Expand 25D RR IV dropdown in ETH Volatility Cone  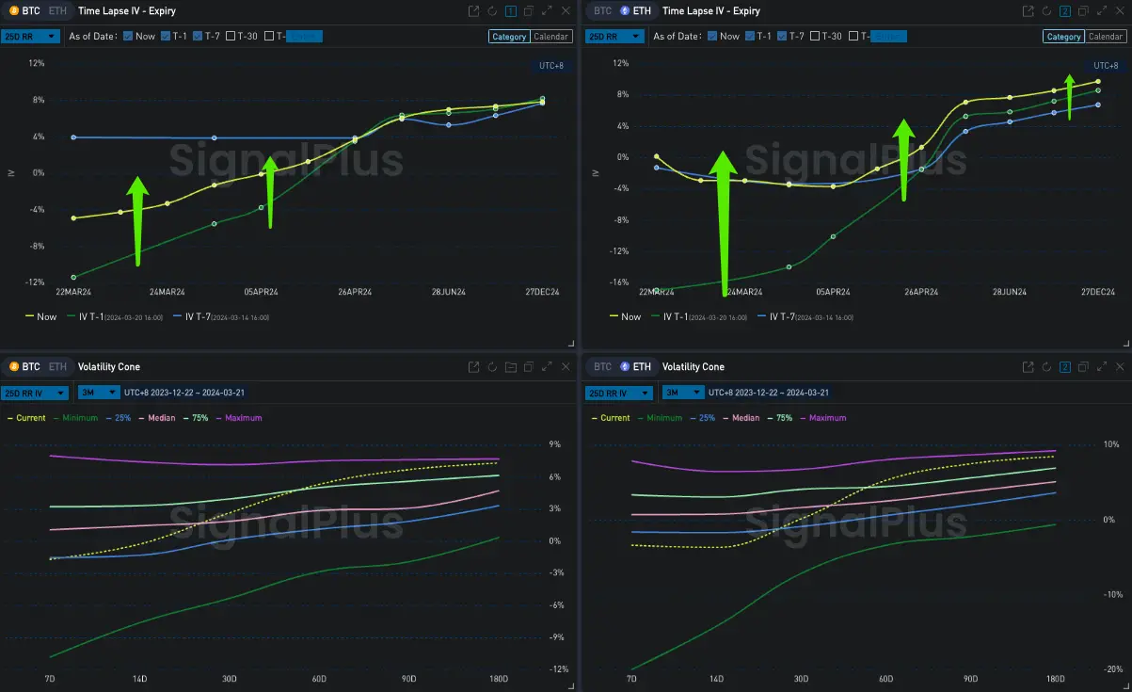click(x=619, y=393)
